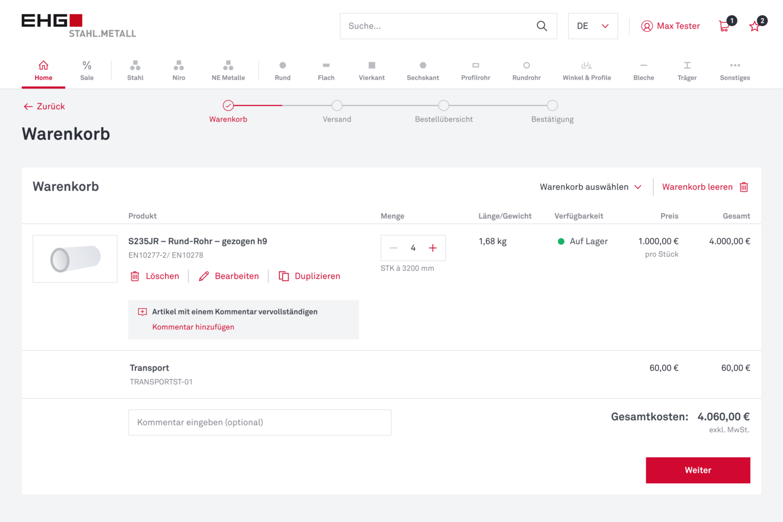Click the pencil icon for Bearbeiten
Viewport: 783px width, 522px height.
click(204, 276)
